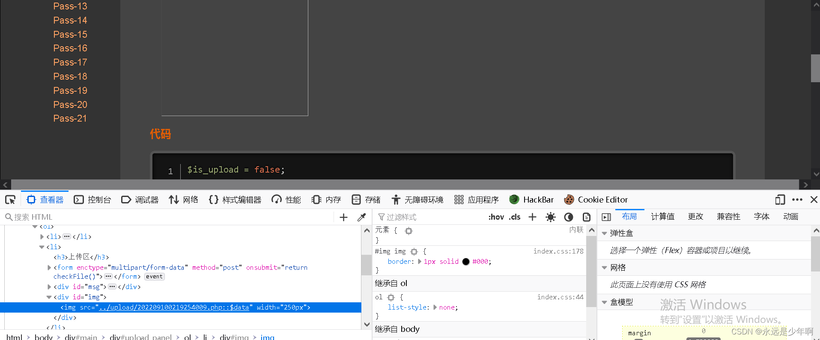Toggle the .cls classes panel
The height and width of the screenshot is (340, 820).
pyautogui.click(x=515, y=217)
